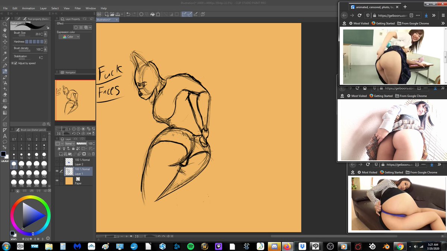Select the Hand move tool
447x251 pixels.
click(x=5, y=30)
